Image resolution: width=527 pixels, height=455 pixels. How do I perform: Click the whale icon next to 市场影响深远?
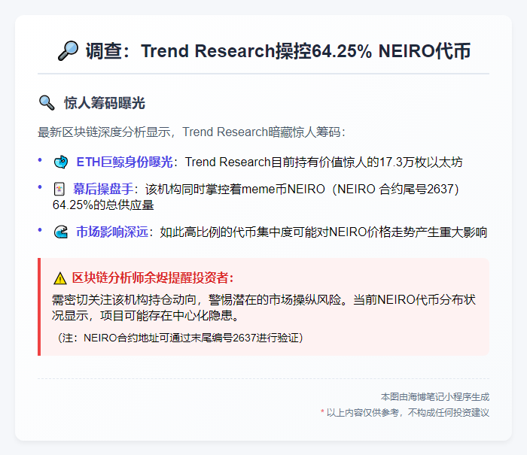[x=61, y=232]
